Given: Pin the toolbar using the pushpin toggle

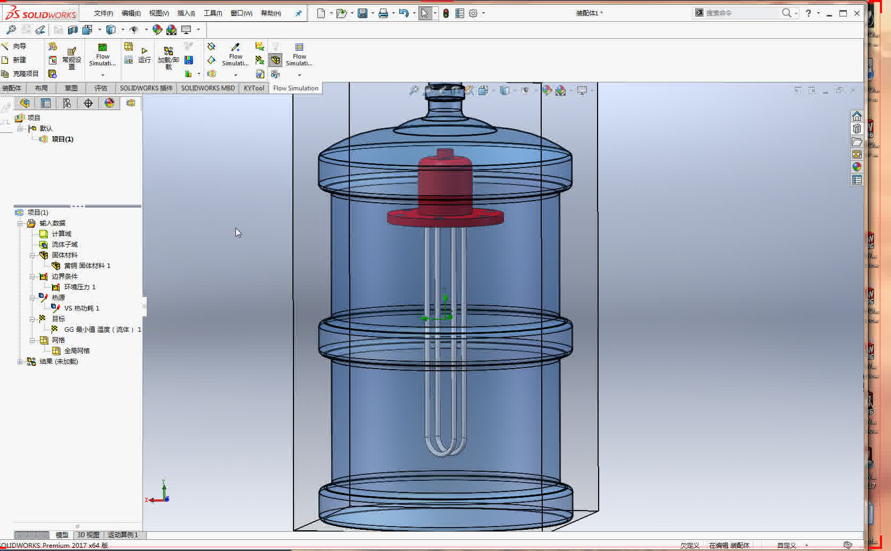Looking at the screenshot, I should [x=298, y=13].
